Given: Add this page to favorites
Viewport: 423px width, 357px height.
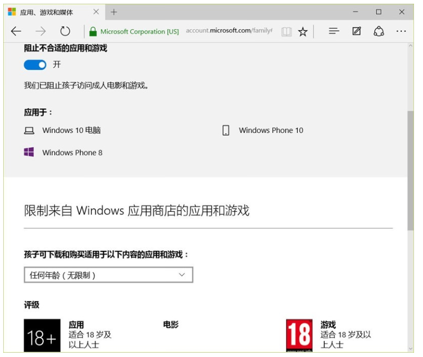Looking at the screenshot, I should [302, 32].
